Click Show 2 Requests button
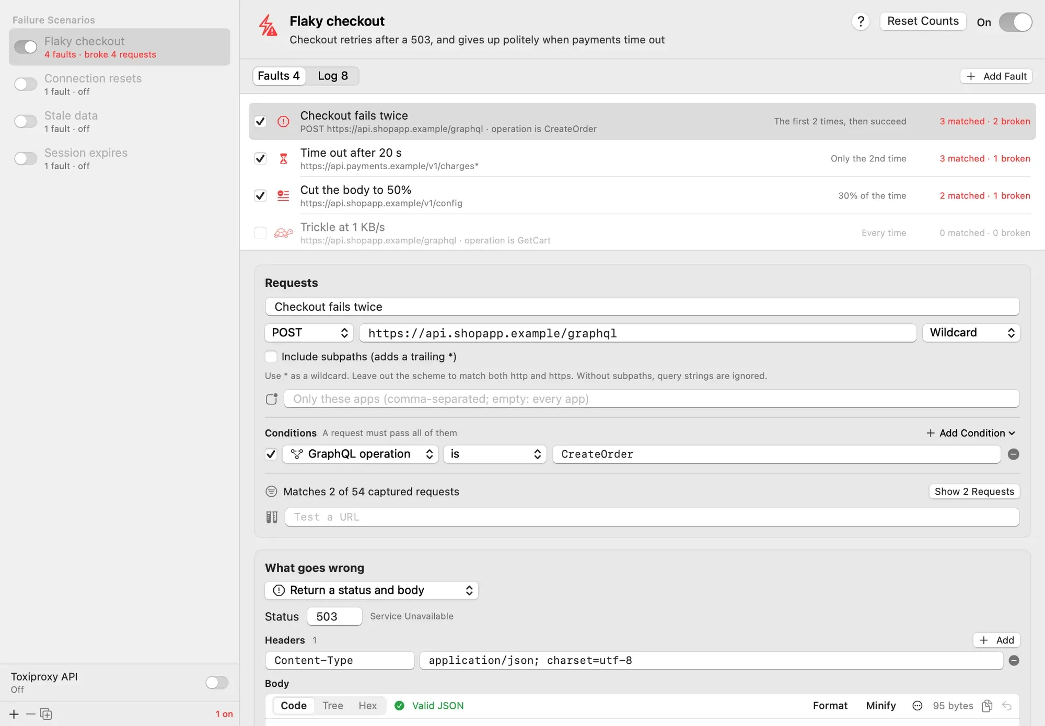1045x726 pixels. pyautogui.click(x=974, y=492)
